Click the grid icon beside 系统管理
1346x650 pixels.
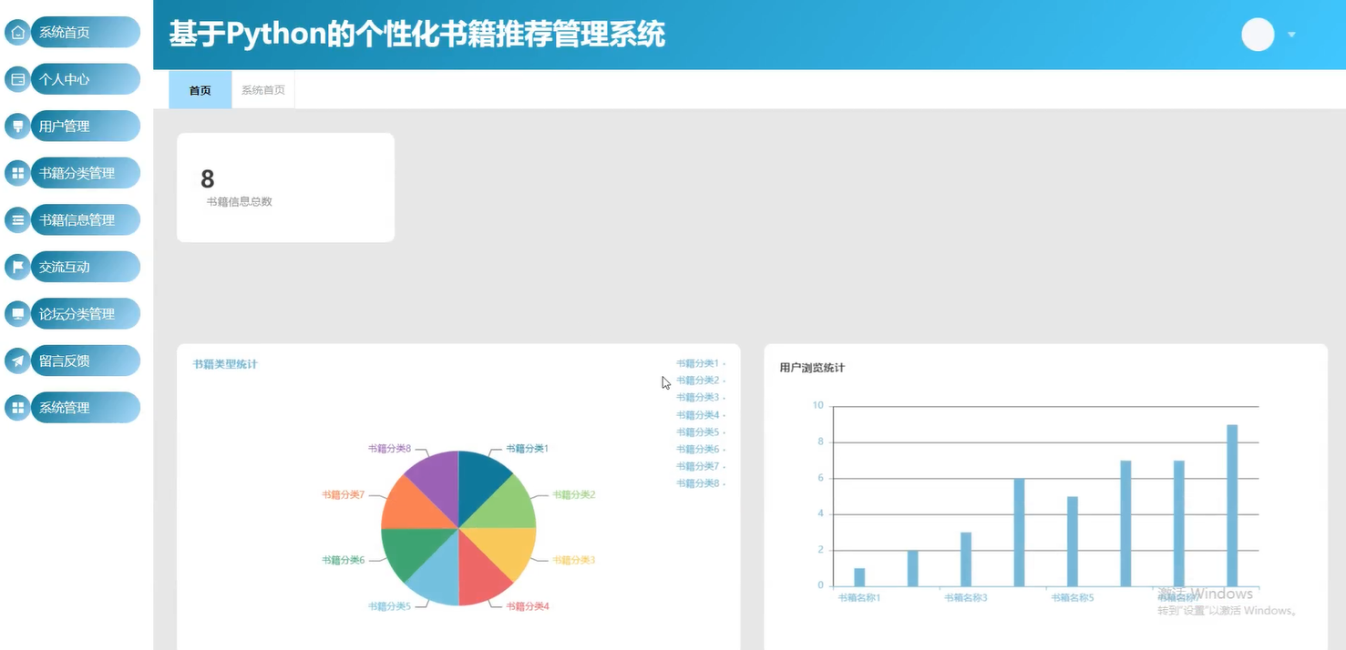click(x=17, y=408)
